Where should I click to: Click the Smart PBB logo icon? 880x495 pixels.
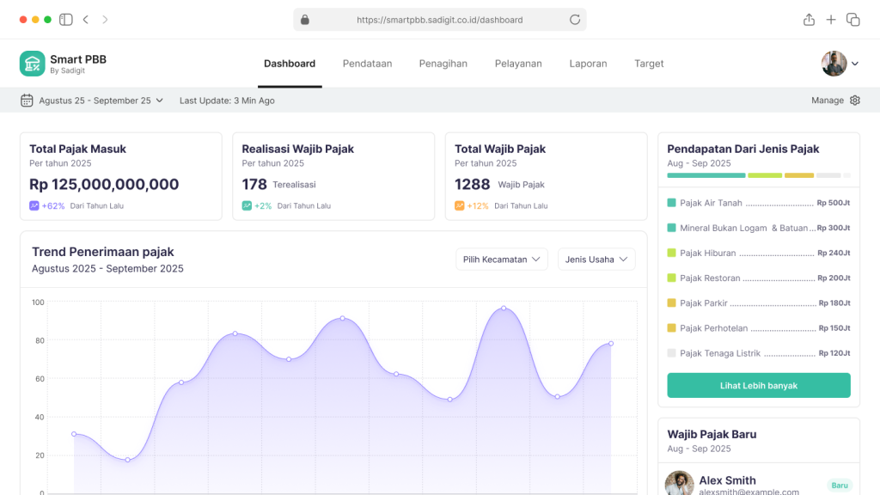(x=32, y=64)
